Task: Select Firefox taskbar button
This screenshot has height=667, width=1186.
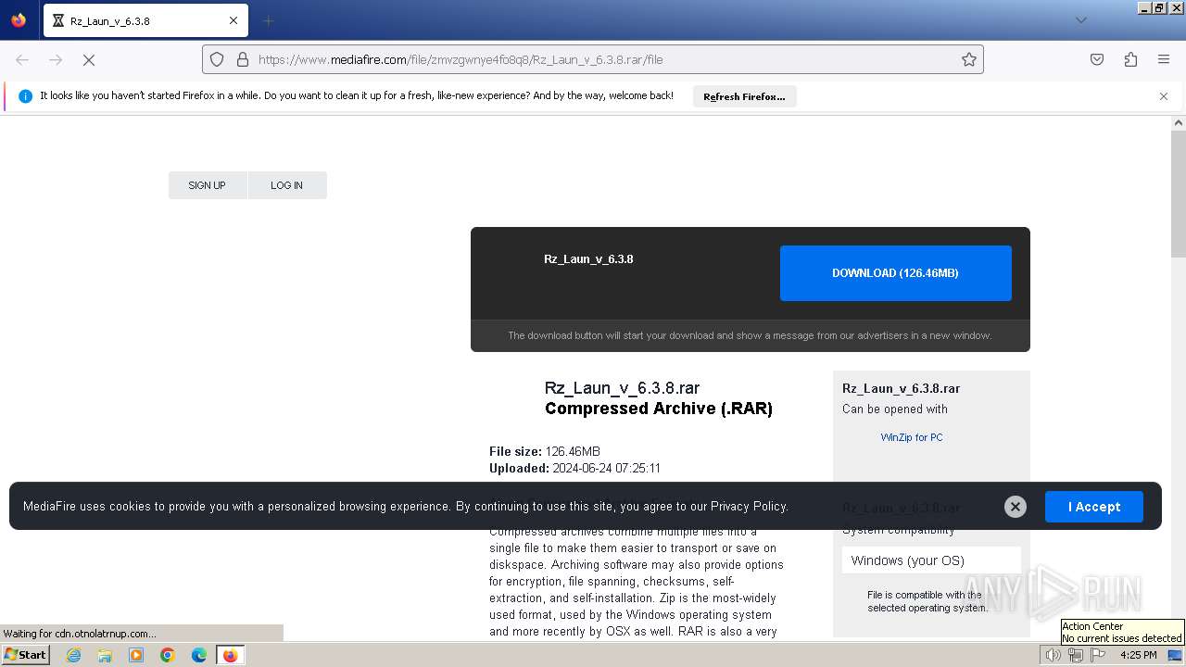Action: (230, 655)
